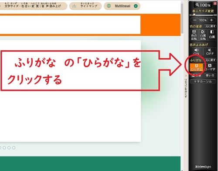Select 白黒 monochrome icon
This screenshot has width=218, height=171.
point(212,35)
